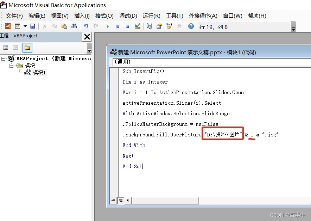Screen dimensions: 311x221
Task: Collapse the 模块 folder node
Action: (x=12, y=66)
